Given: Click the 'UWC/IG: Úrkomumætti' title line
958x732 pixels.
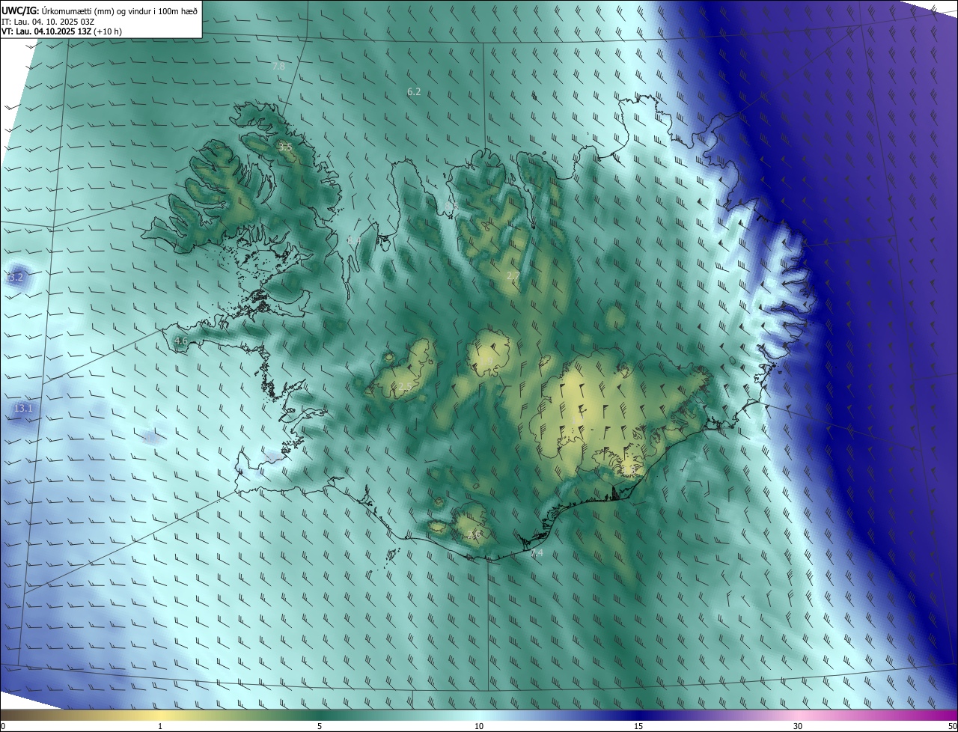Looking at the screenshot, I should [100, 10].
